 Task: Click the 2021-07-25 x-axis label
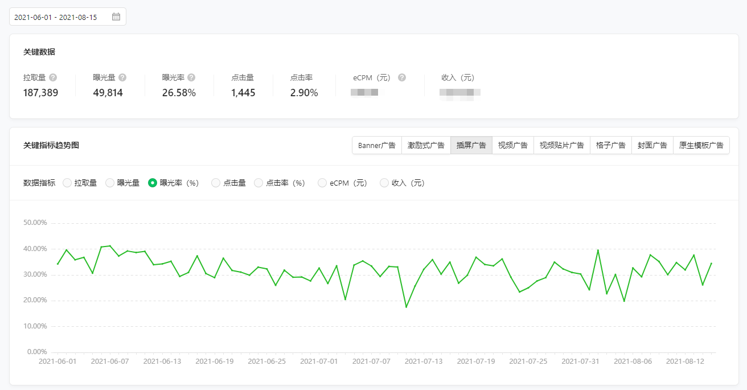[x=528, y=361]
